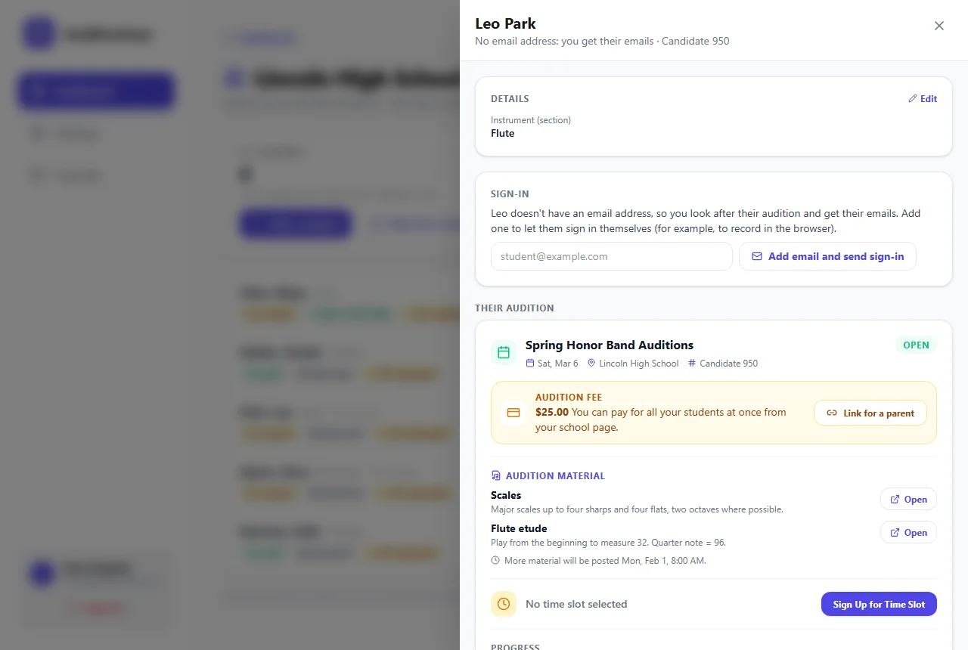Open the Scales audition material
Screen dimensions: 968x650
coord(908,500)
